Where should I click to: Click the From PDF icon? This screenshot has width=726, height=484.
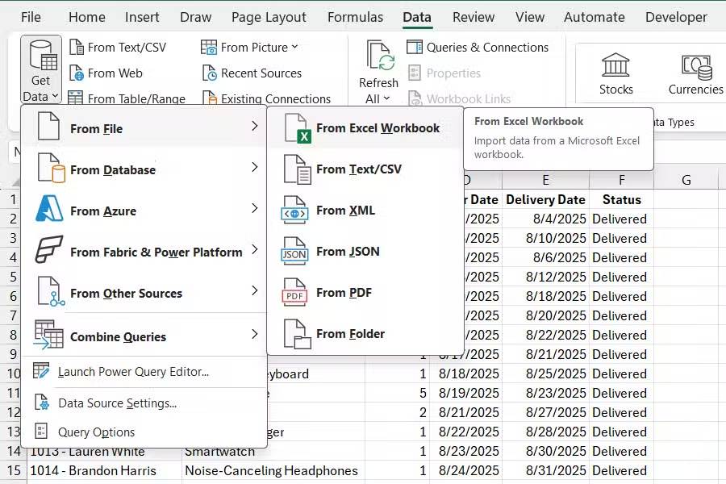click(x=295, y=293)
